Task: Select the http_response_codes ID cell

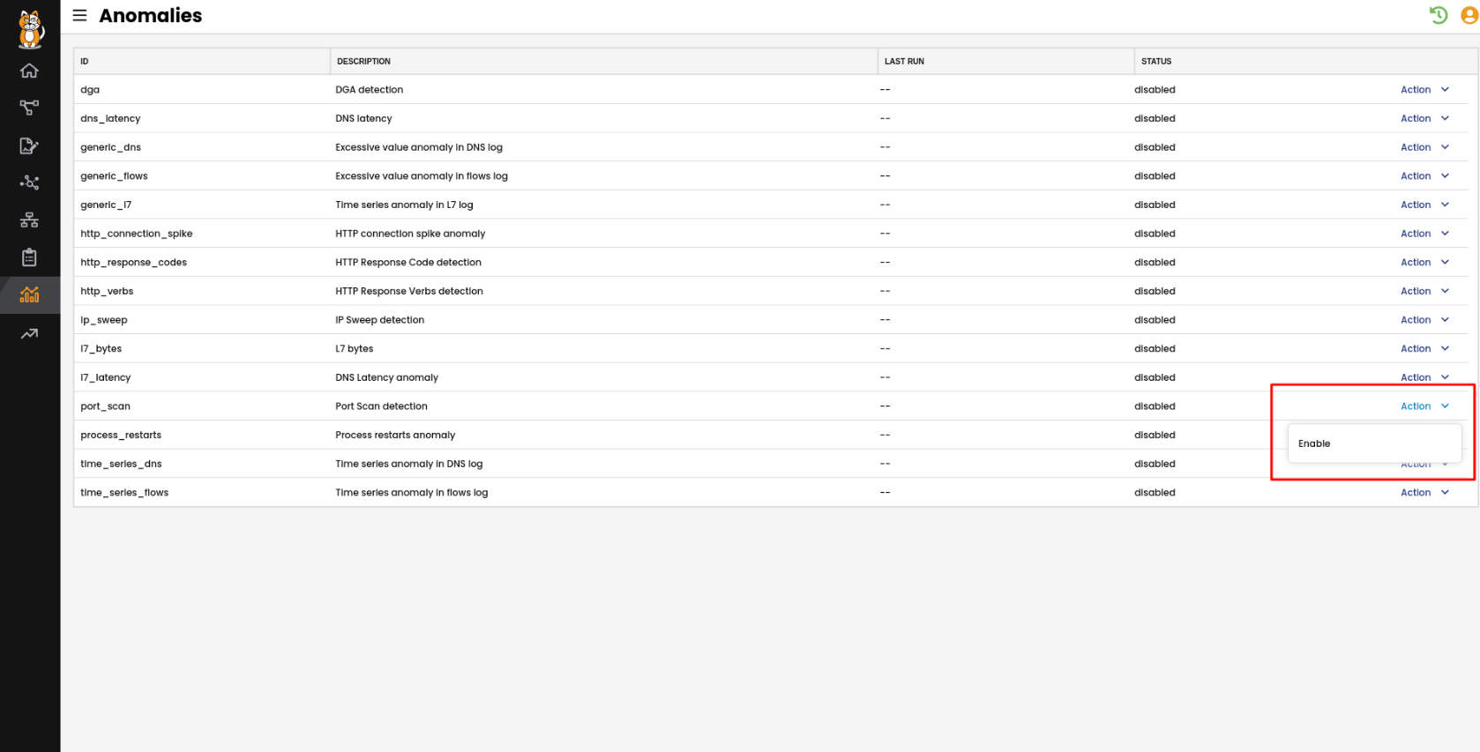Action: click(133, 263)
